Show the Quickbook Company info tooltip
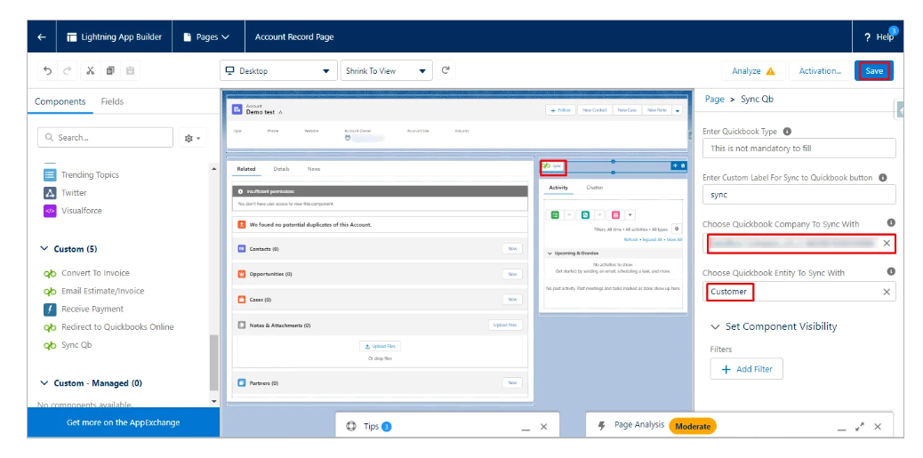This screenshot has height=458, width=923. tap(891, 222)
